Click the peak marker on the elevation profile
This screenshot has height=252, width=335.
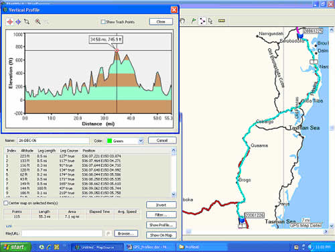[117, 50]
